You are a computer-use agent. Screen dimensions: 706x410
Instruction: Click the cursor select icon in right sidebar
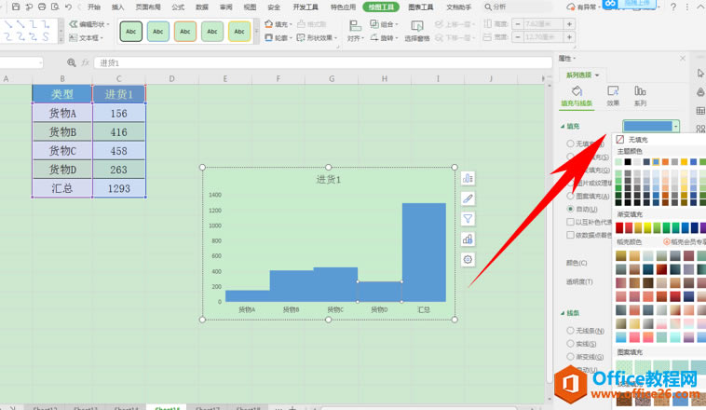[700, 73]
